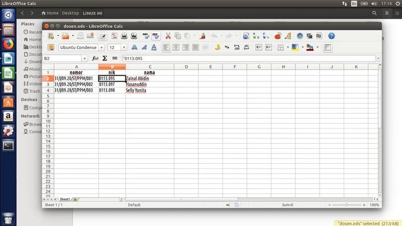This screenshot has height=226, width=402.
Task: Click the Cut scissors icon
Action: tap(168, 36)
